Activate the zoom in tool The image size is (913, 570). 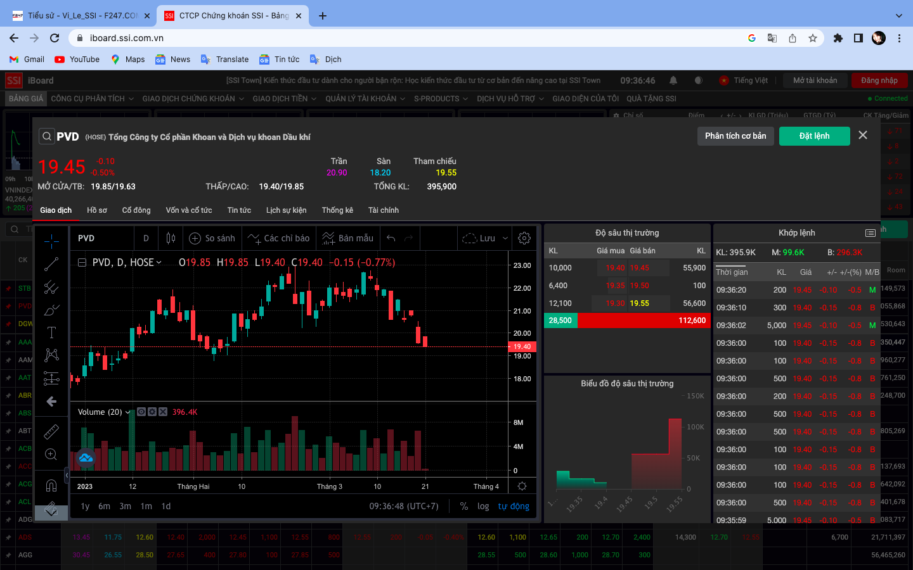tap(51, 455)
